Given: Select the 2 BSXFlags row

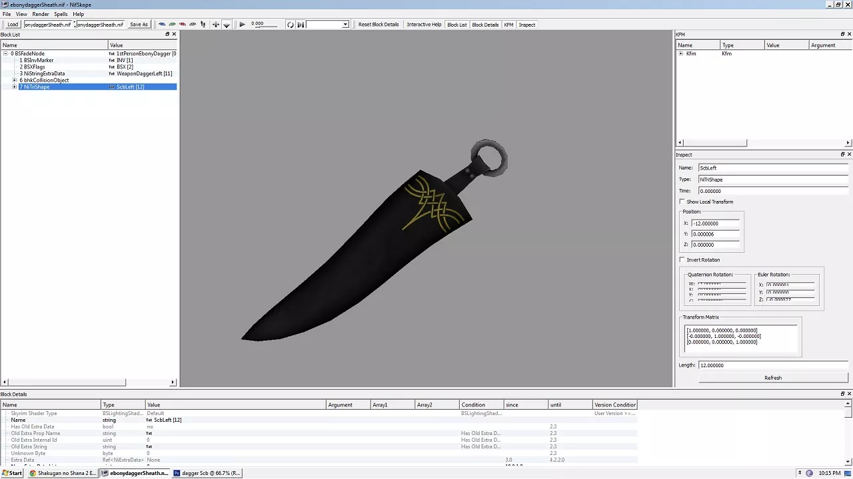Looking at the screenshot, I should coord(88,67).
